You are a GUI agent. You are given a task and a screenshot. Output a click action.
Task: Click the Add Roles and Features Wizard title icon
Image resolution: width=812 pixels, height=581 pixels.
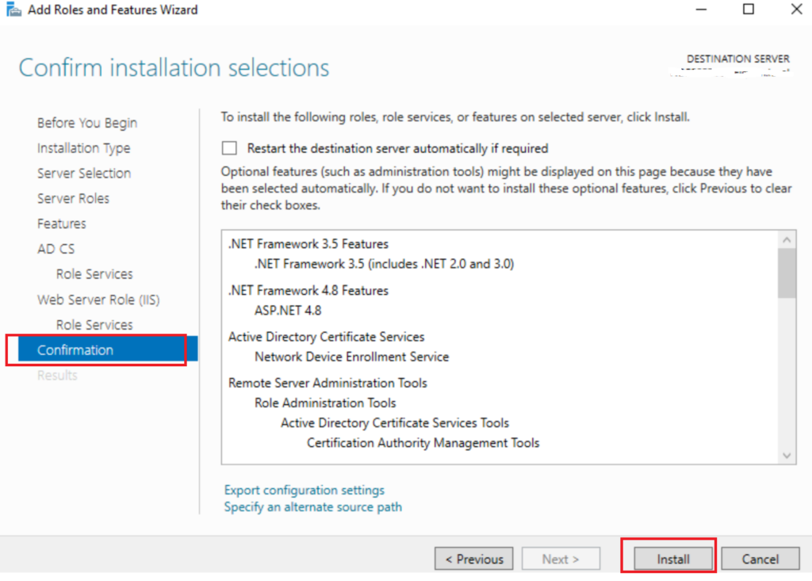click(13, 10)
